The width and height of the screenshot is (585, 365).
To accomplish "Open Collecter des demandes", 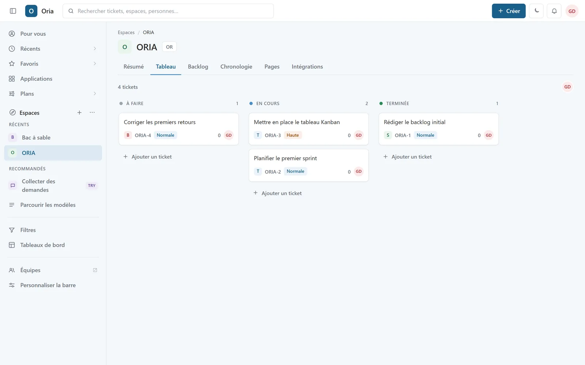I will pos(53,185).
